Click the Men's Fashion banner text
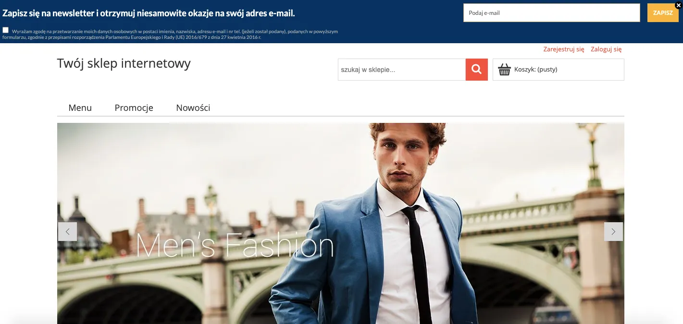 235,245
